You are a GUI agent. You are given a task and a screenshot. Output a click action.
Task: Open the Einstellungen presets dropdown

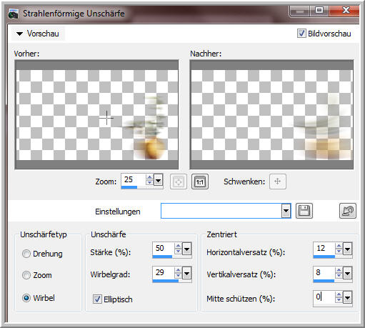point(286,211)
